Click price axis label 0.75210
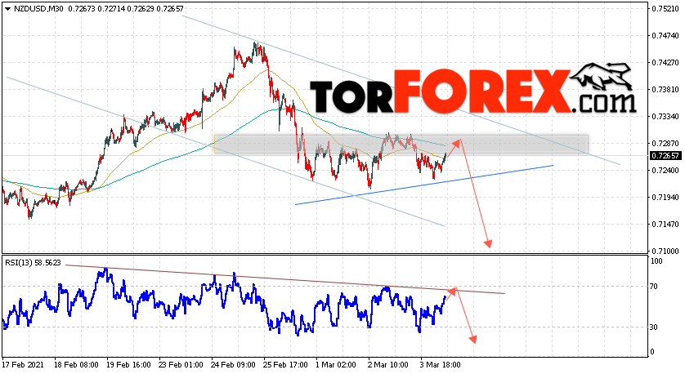Image resolution: width=685 pixels, height=374 pixels. (x=665, y=9)
